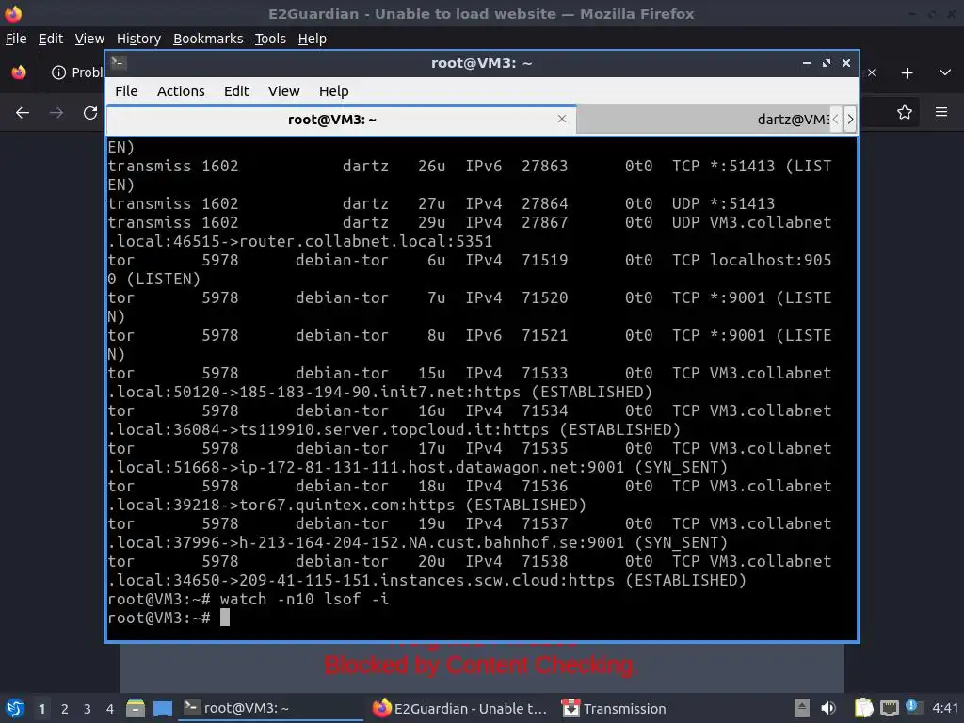Viewport: 964px width, 723px height.
Task: Switch to workspace 2
Action: [65, 709]
